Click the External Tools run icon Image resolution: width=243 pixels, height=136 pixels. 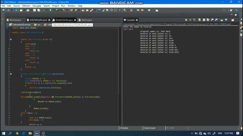[x=64, y=10]
